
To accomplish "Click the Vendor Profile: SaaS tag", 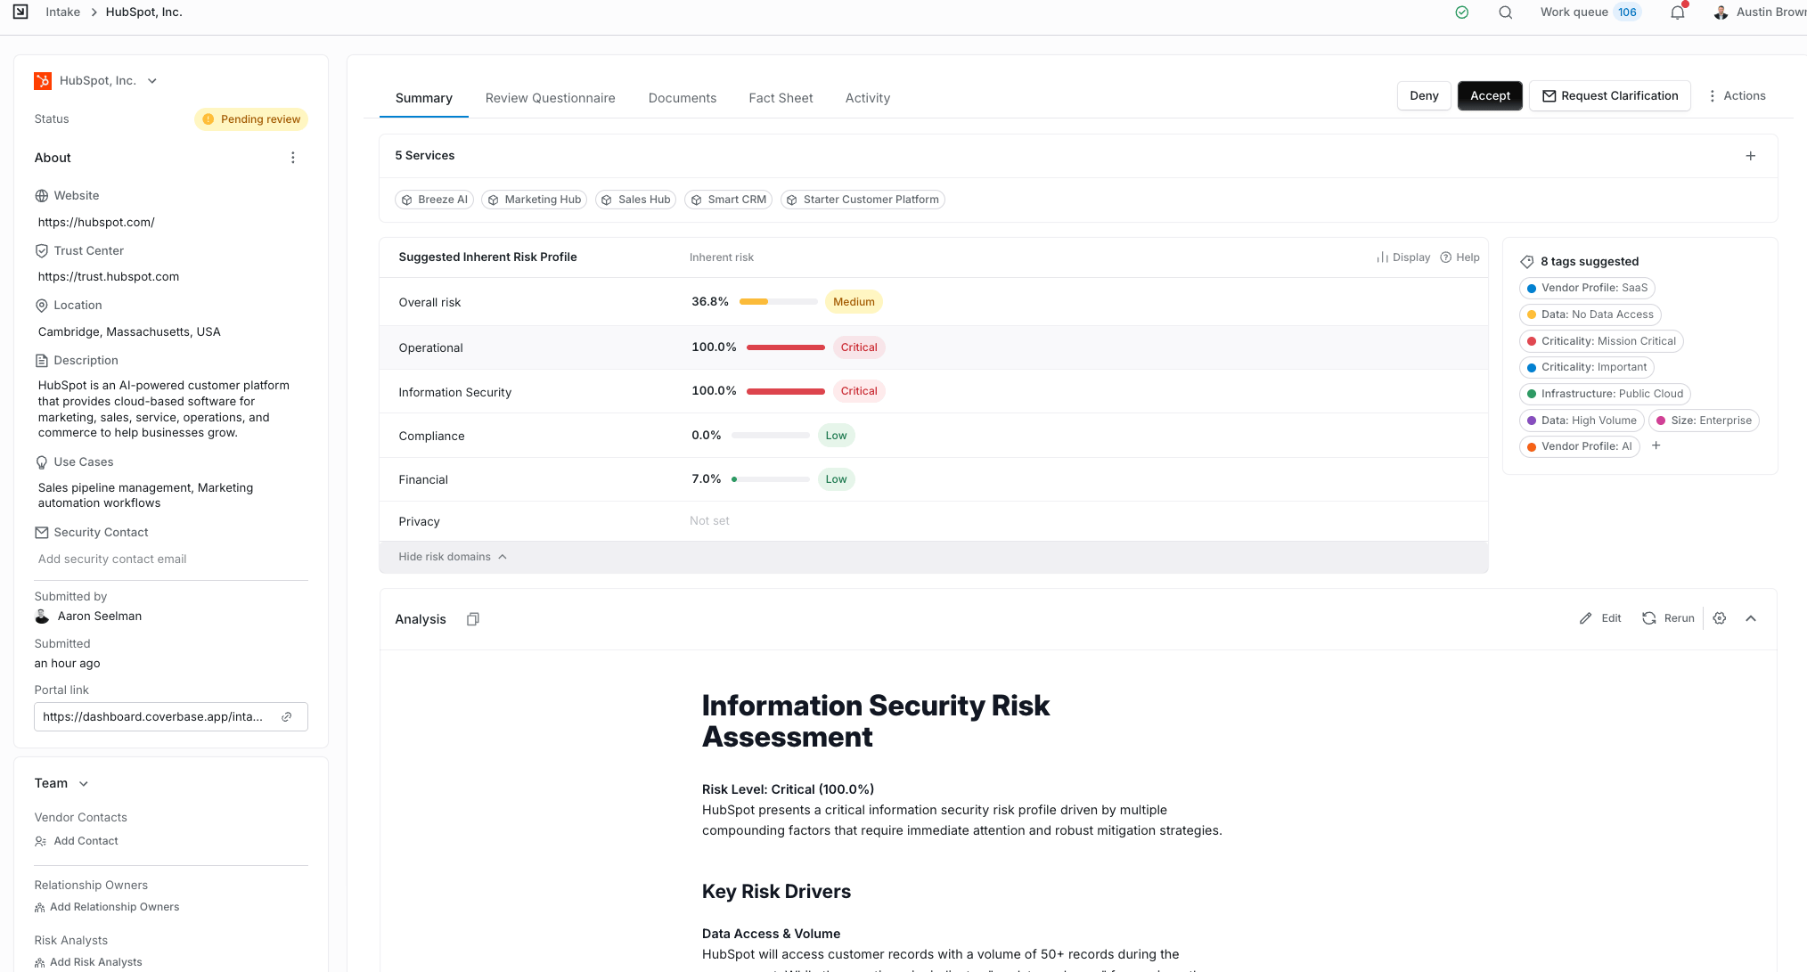I will coord(1587,289).
